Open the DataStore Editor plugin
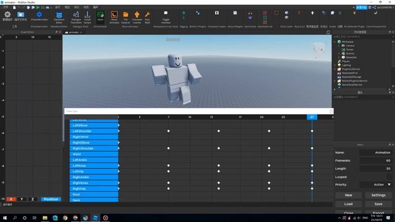The width and height of the screenshot is (395, 222). click(59, 17)
